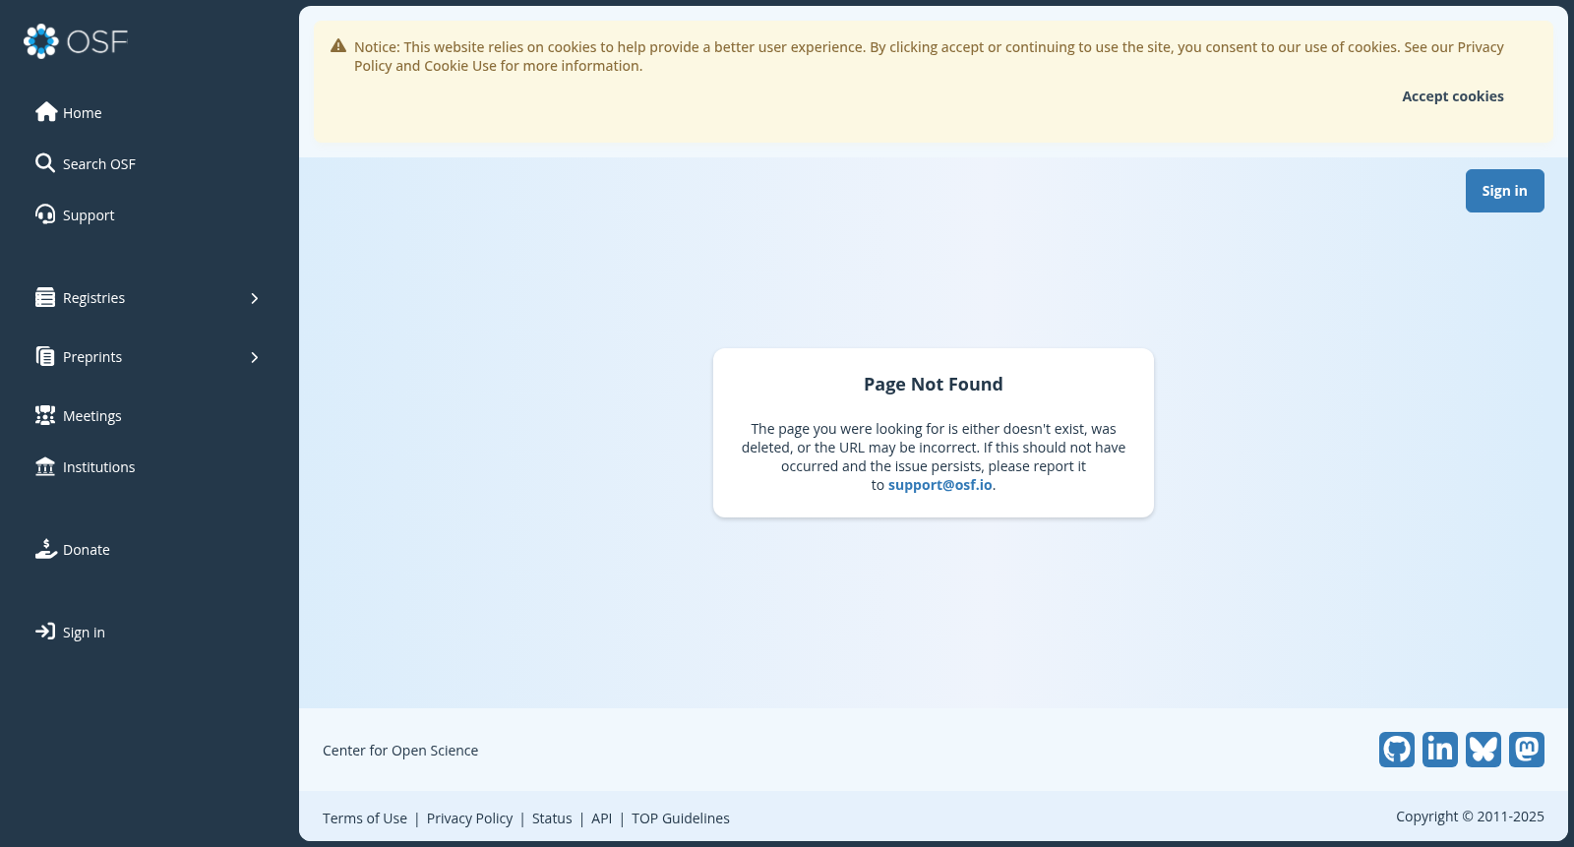
Task: Expand the Registries chevron
Action: point(255,298)
